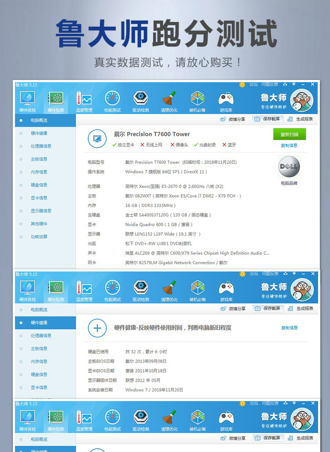Select 硬盘信息 in the Dell overview window sidebar

[x=45, y=185]
